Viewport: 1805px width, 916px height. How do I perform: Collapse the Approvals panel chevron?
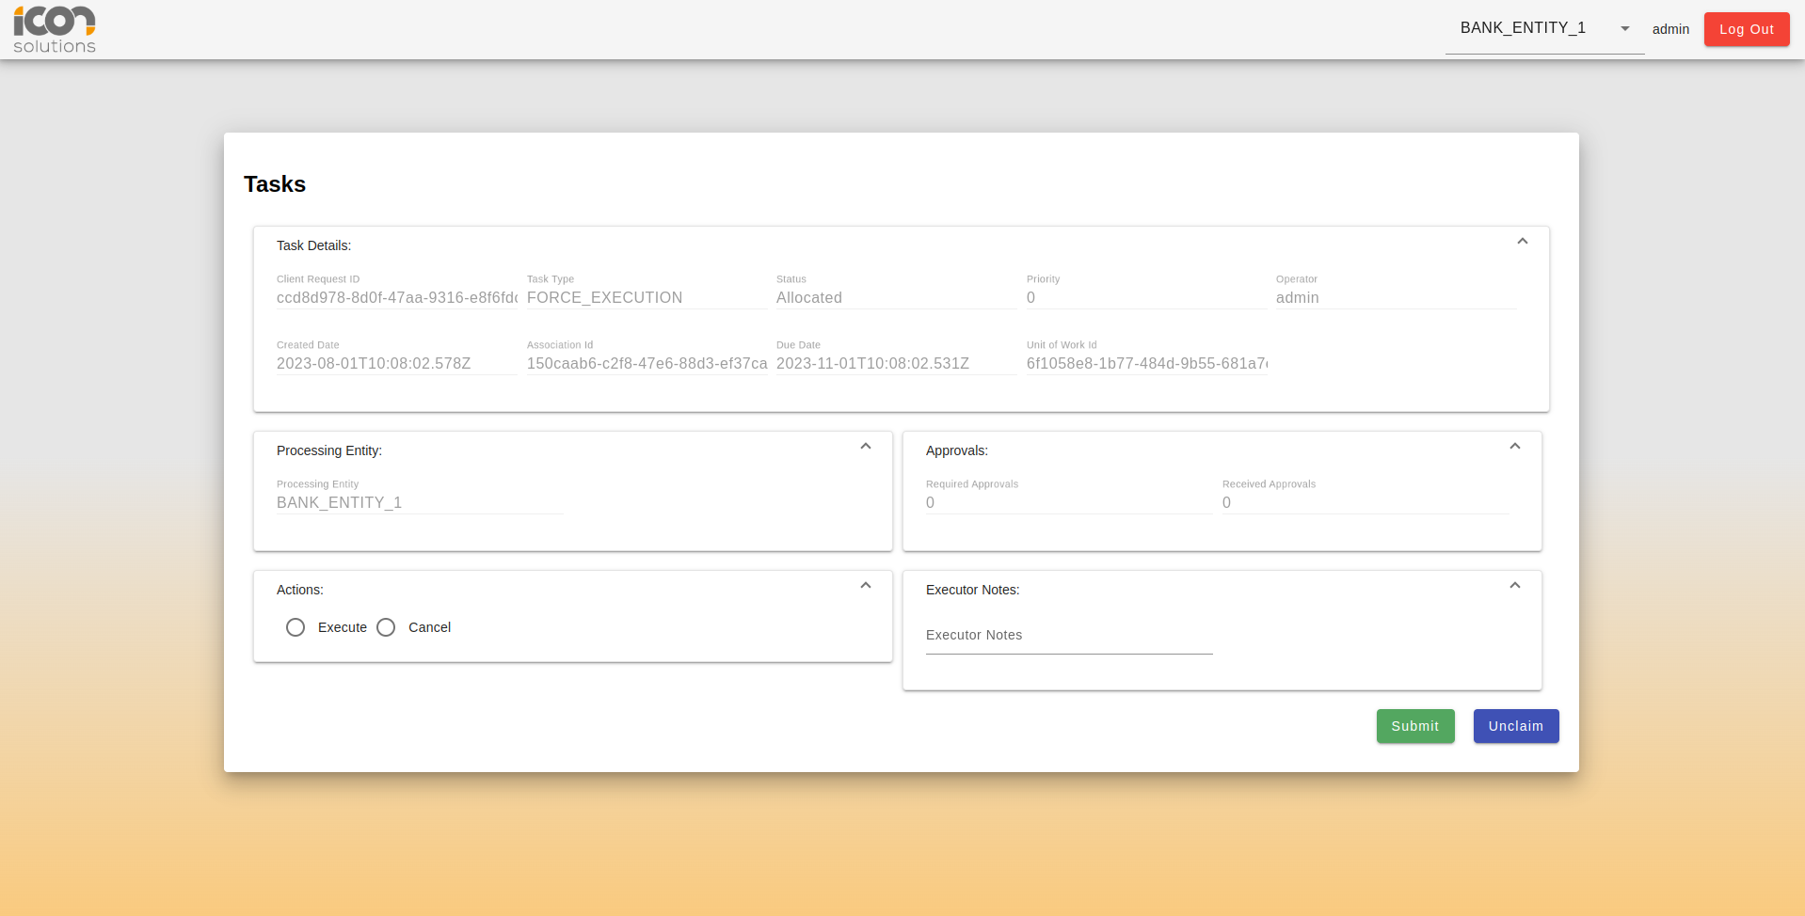(x=1514, y=447)
